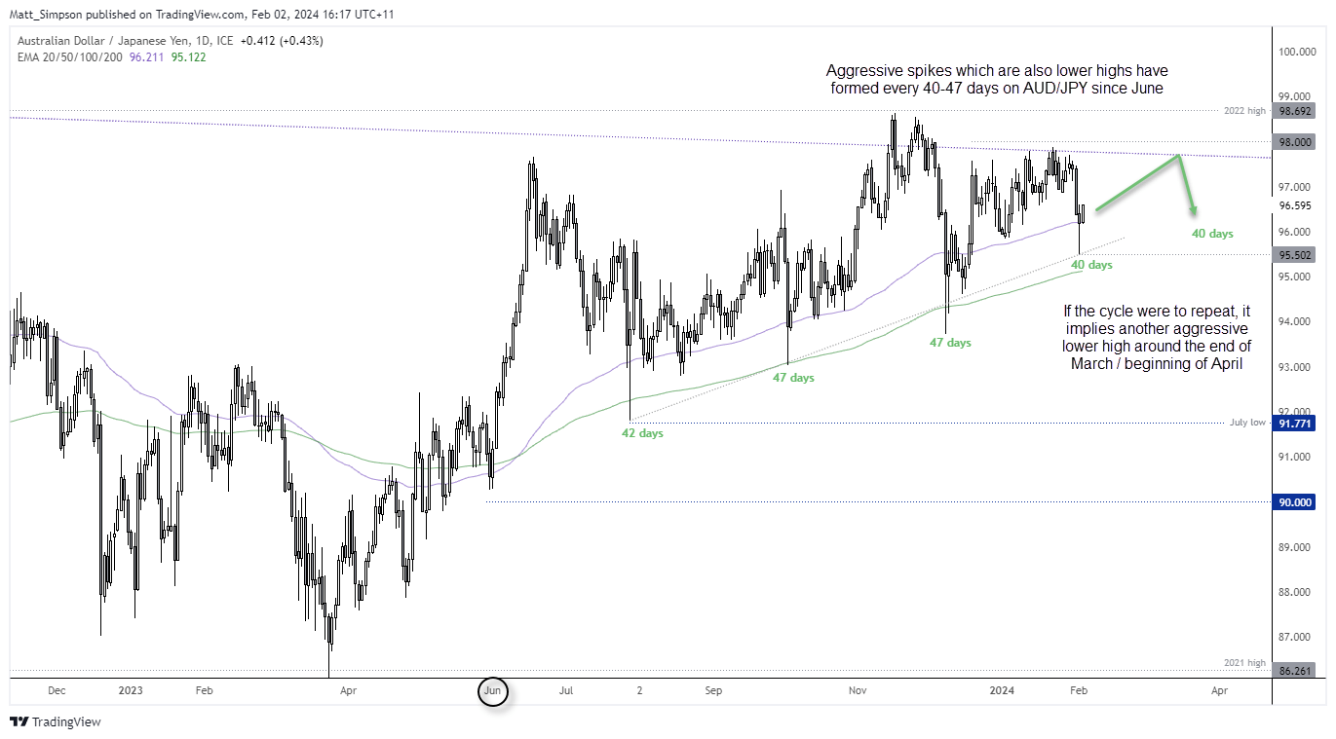Click the 2022 high label
1336x739 pixels.
tap(1246, 111)
